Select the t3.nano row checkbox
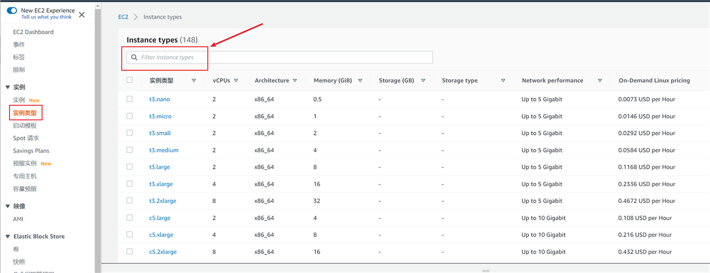The width and height of the screenshot is (710, 273). pyautogui.click(x=130, y=99)
